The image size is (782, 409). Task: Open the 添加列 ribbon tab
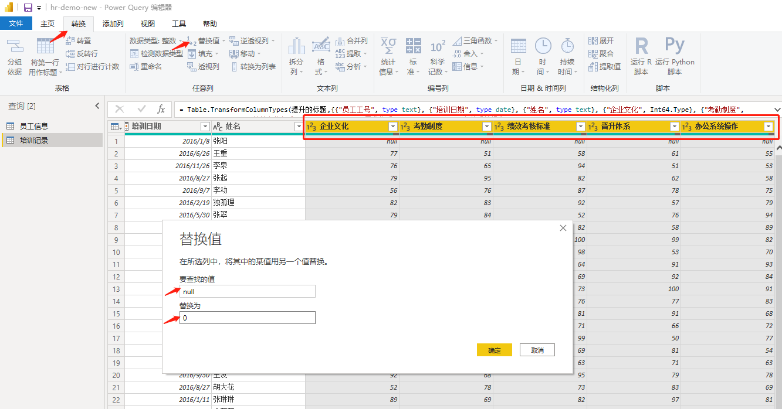pyautogui.click(x=113, y=24)
